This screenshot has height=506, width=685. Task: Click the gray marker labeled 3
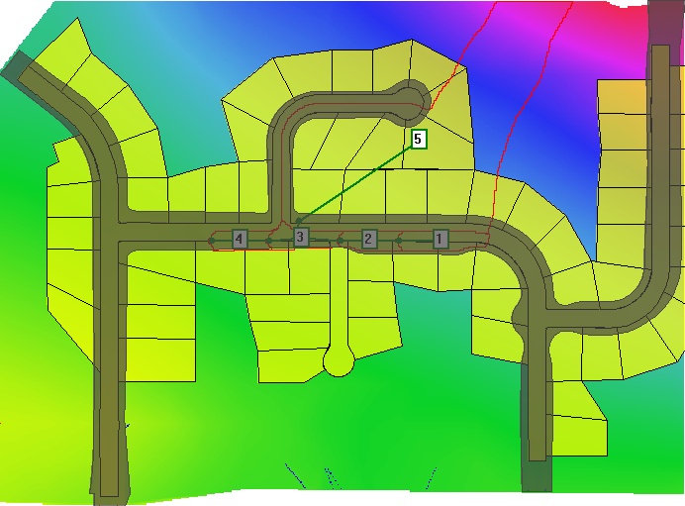(301, 237)
